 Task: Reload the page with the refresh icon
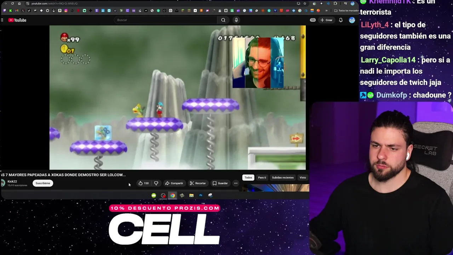[12, 4]
